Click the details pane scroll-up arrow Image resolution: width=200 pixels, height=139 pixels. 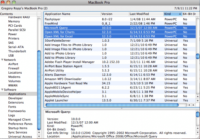pyautogui.click(x=198, y=128)
